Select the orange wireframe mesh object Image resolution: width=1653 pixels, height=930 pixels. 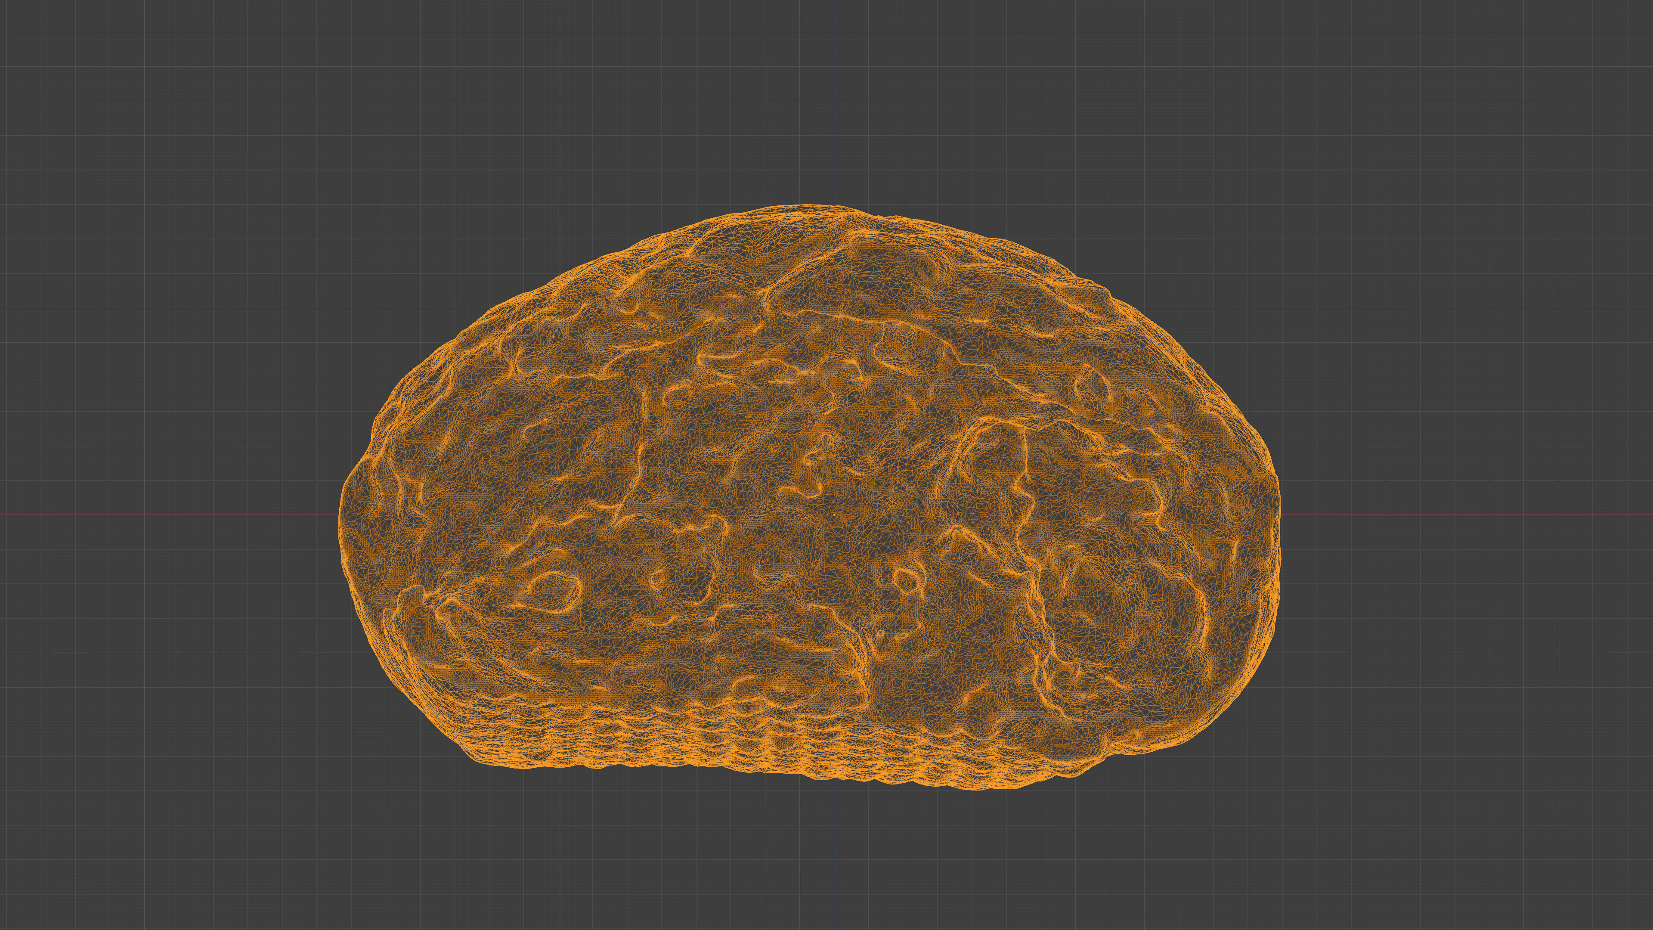point(810,497)
